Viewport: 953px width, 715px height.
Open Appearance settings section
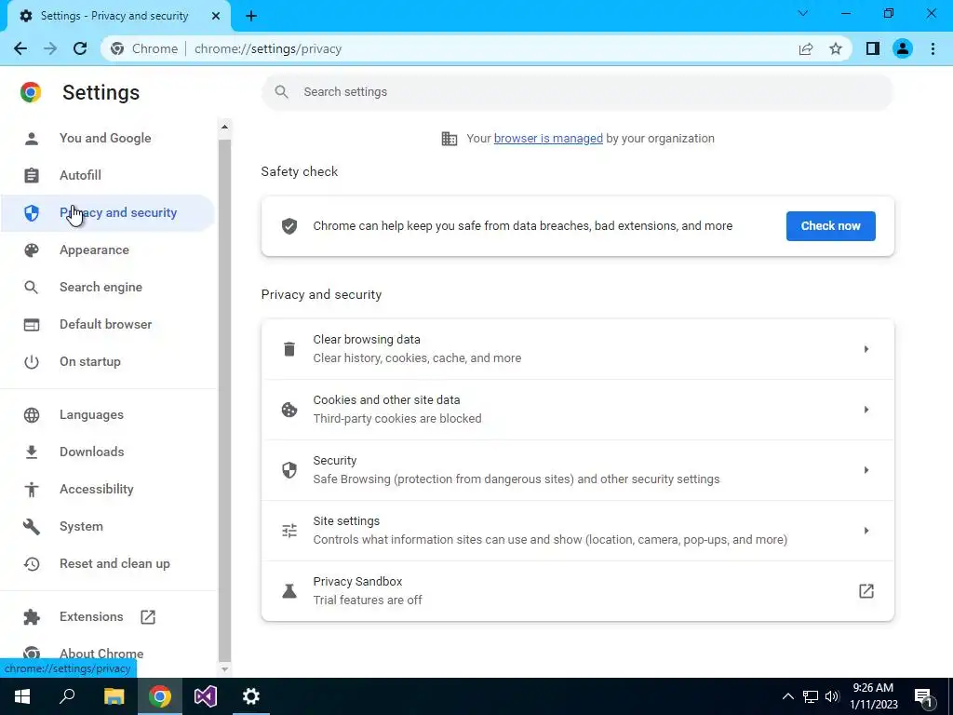[108, 250]
